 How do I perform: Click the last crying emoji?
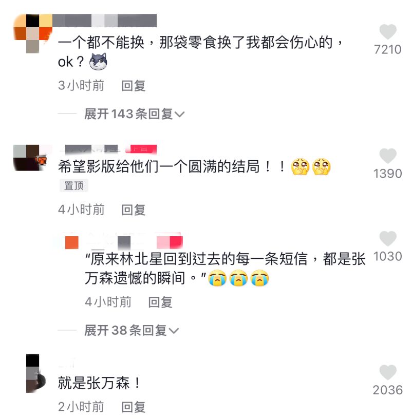pyautogui.click(x=259, y=278)
